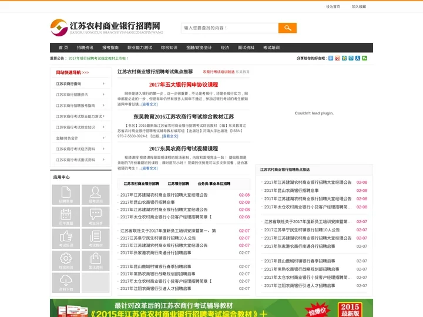Expand the 江苏农商行考试综合知识 chevron
The image size is (423, 317).
103,127
